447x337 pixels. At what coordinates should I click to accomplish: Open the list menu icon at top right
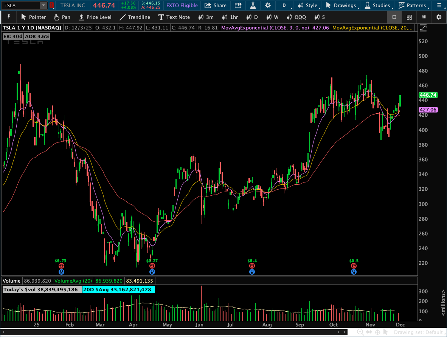pyautogui.click(x=439, y=5)
